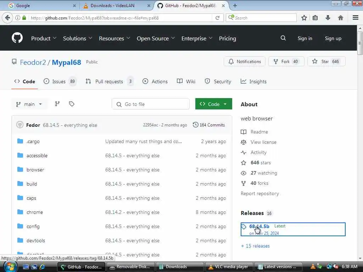This screenshot has width=363, height=272.
Task: Click the browser back arrow button
Action: coord(7,18)
